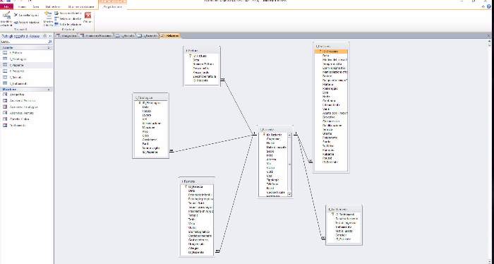
Task: Select ID_Paziente field in the t_Remota table
Action: [197, 252]
